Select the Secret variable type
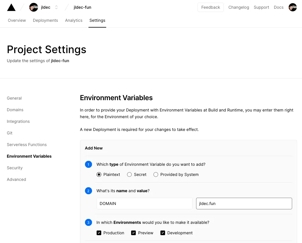The image size is (302, 243). pyautogui.click(x=129, y=174)
